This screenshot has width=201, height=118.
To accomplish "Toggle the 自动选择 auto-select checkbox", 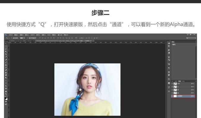I will [x=12, y=38].
